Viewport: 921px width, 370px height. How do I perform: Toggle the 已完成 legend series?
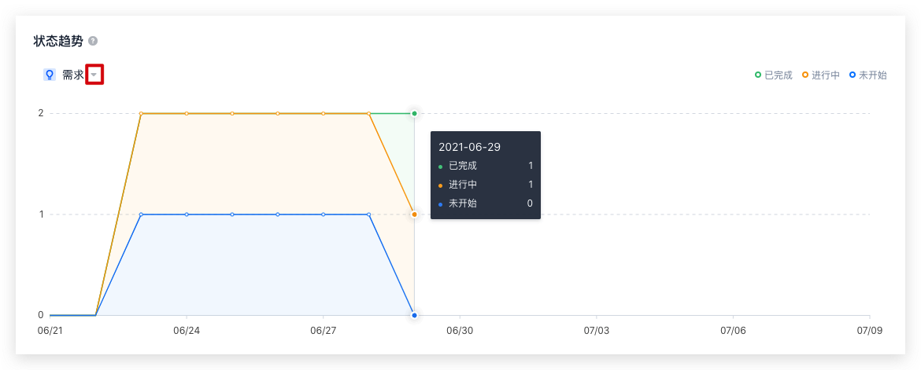[774, 75]
